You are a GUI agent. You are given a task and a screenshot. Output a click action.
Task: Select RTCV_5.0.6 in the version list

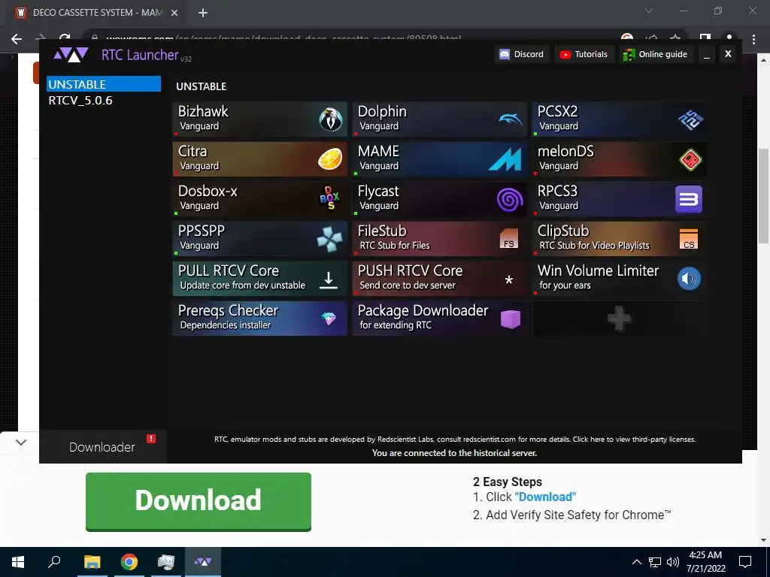(80, 101)
